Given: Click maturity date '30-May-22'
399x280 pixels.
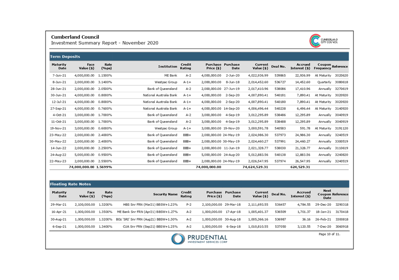Looking at the screenshot, I should coord(58,141).
